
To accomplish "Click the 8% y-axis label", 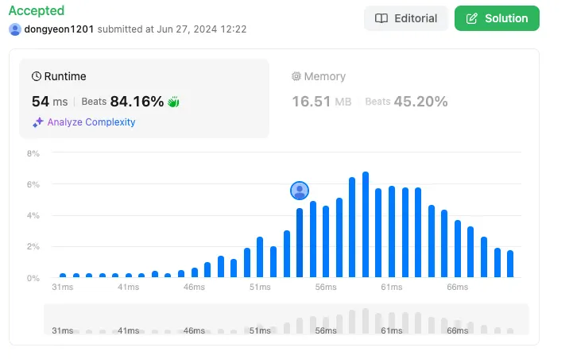I will [33, 153].
